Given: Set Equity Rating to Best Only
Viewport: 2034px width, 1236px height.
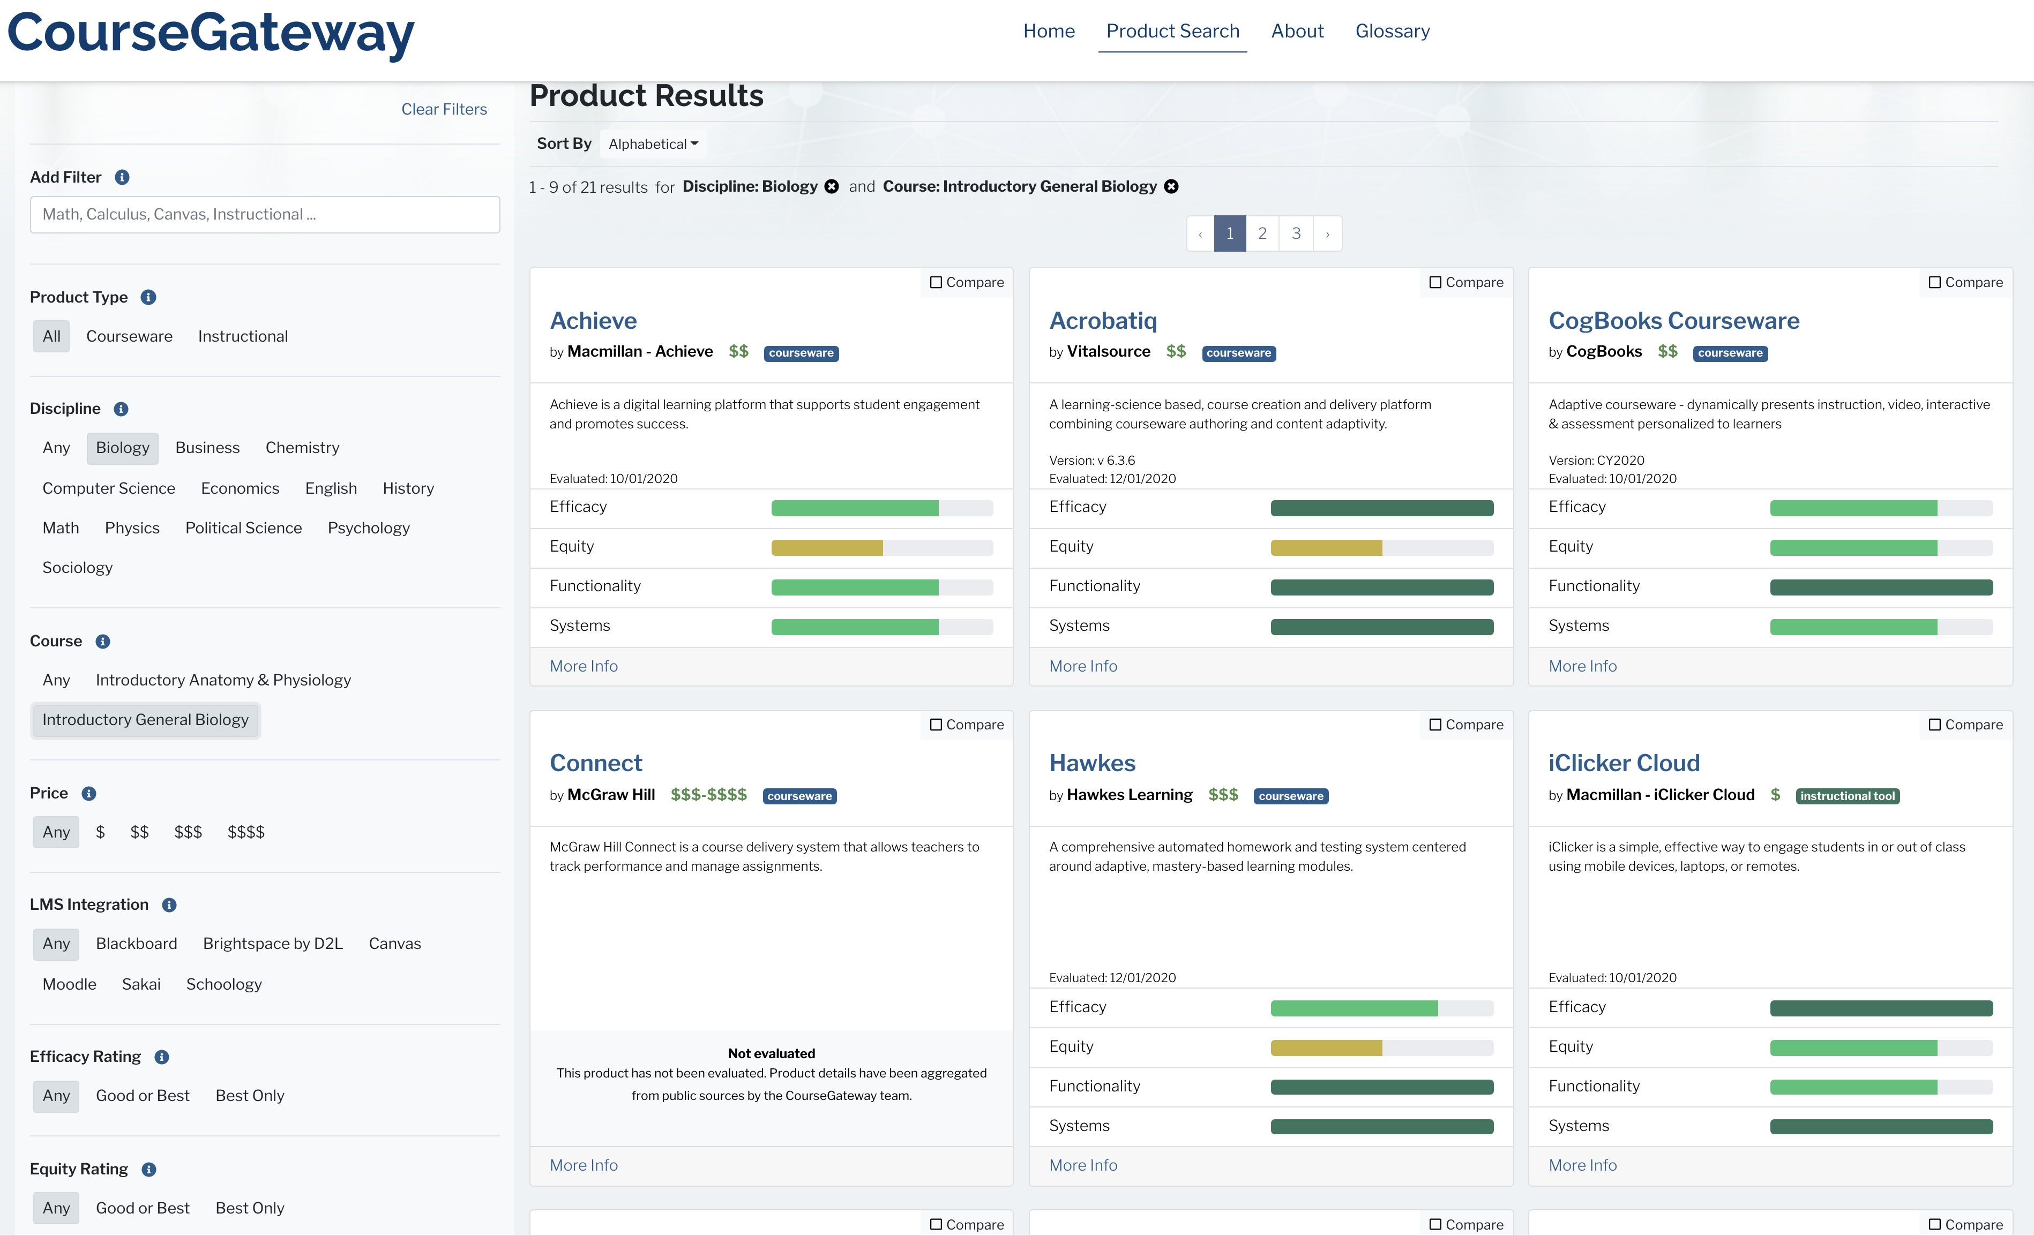Looking at the screenshot, I should pyautogui.click(x=249, y=1208).
